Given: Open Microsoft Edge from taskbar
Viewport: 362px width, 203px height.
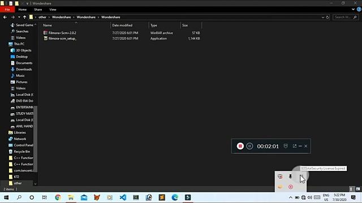Looking at the screenshot, I should click(x=175, y=197).
